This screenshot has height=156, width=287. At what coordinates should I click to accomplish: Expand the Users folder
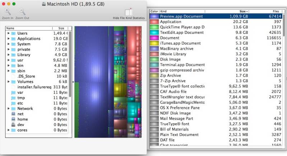[8, 33]
